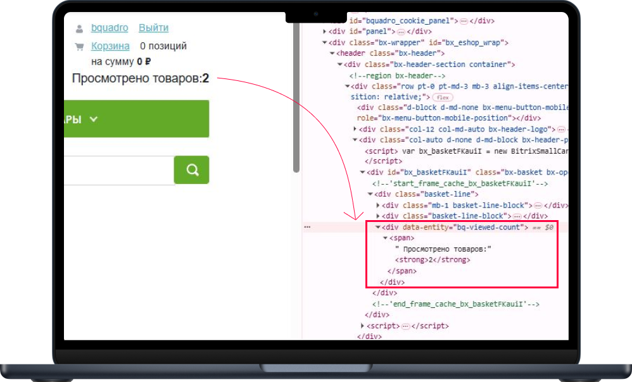632x382 pixels.
Task: Click the user profile icon beside bquadro
Action: [x=79, y=28]
